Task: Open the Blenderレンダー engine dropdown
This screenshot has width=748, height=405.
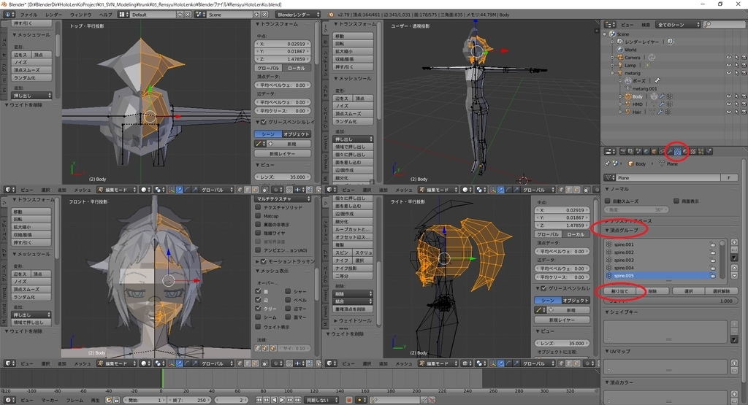Action: [298, 15]
